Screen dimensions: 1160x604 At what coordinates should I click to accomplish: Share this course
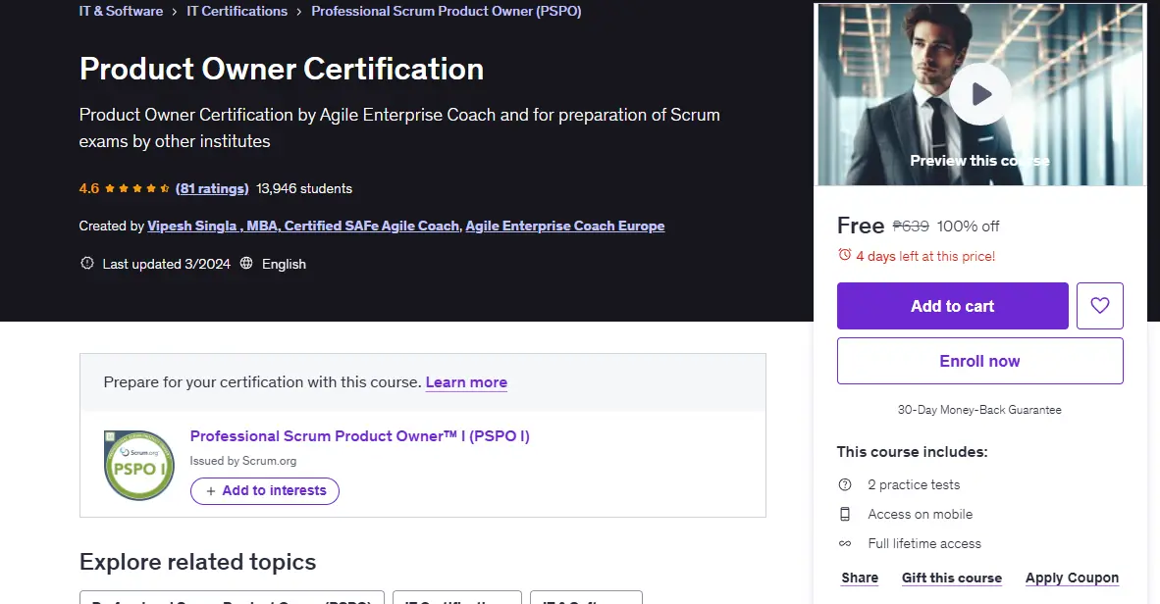pos(860,578)
